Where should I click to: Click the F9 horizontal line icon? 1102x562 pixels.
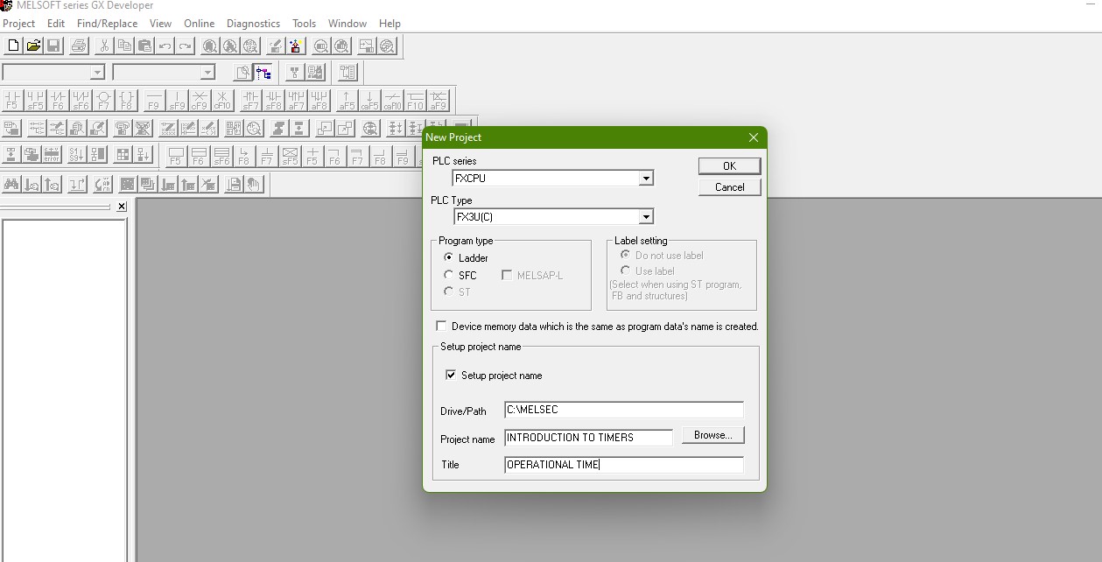[x=154, y=101]
